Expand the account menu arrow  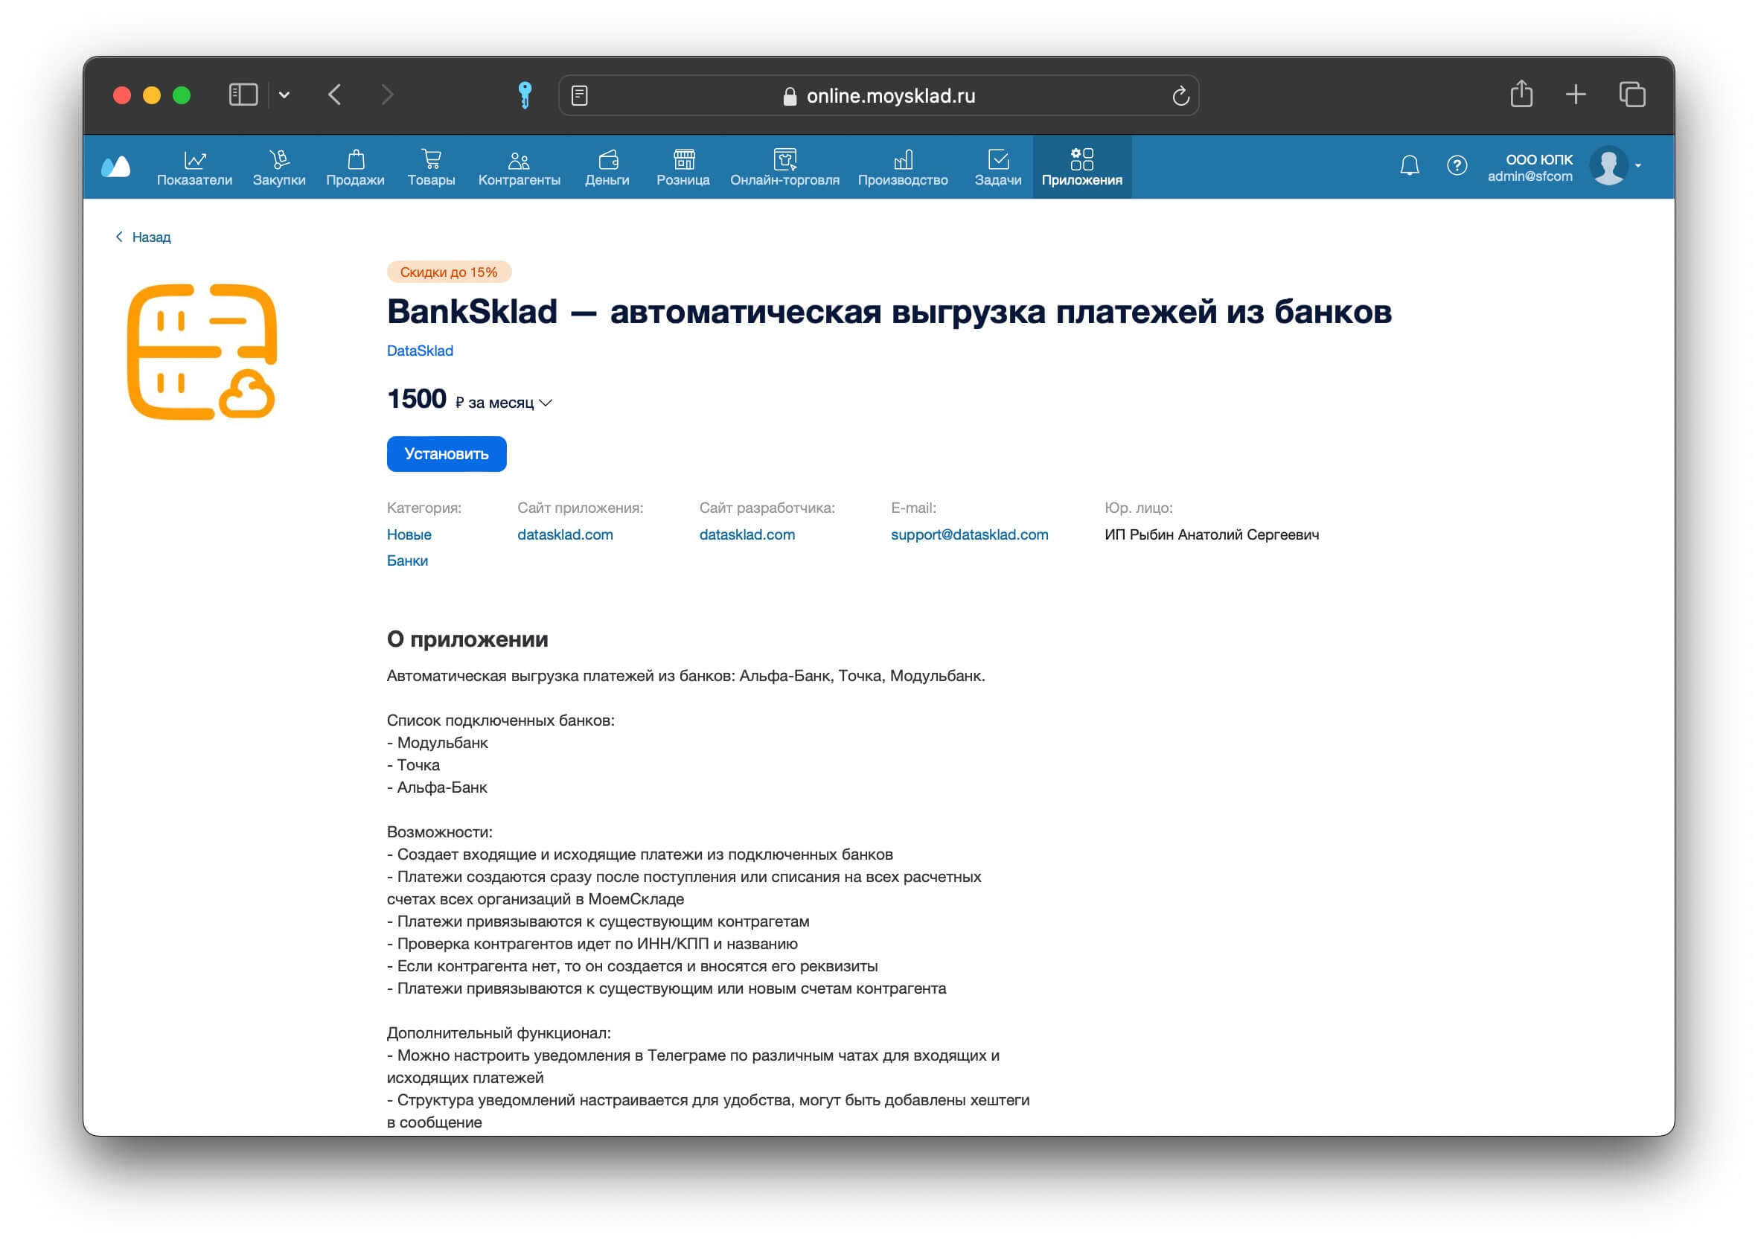click(1637, 166)
